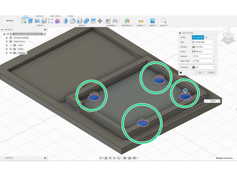
Task: Select the Create Sketch tool
Action: (x=24, y=21)
